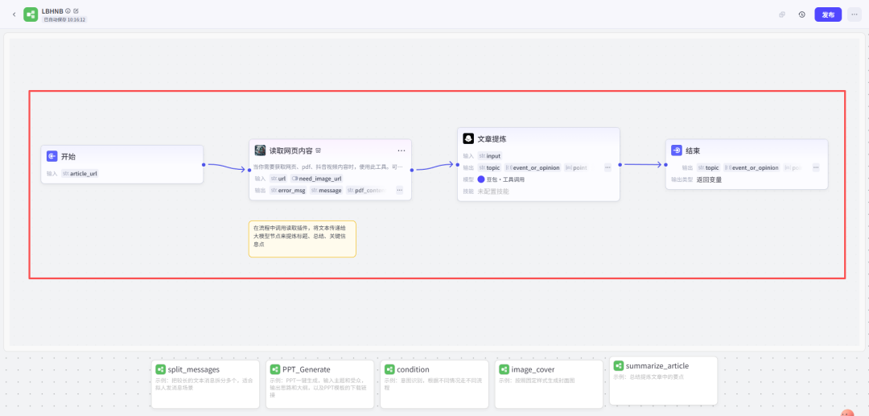
Task: Click the green LBHNB workflow icon
Action: click(x=31, y=14)
